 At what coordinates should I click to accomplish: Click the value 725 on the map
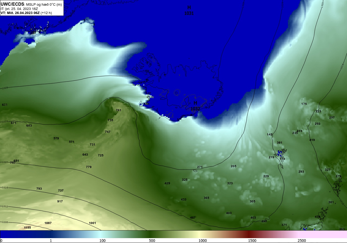101,155
